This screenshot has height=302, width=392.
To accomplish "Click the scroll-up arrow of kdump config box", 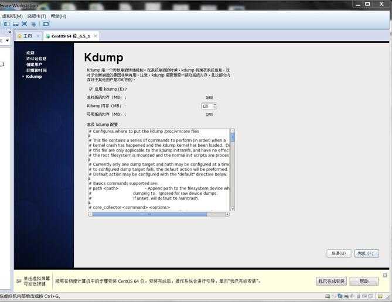I will pos(233,131).
